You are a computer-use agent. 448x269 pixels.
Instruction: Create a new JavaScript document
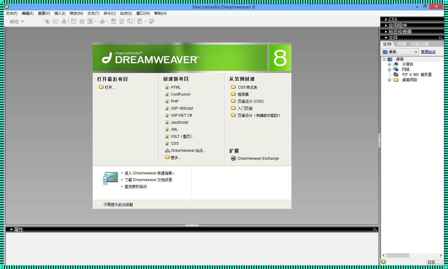tap(177, 122)
